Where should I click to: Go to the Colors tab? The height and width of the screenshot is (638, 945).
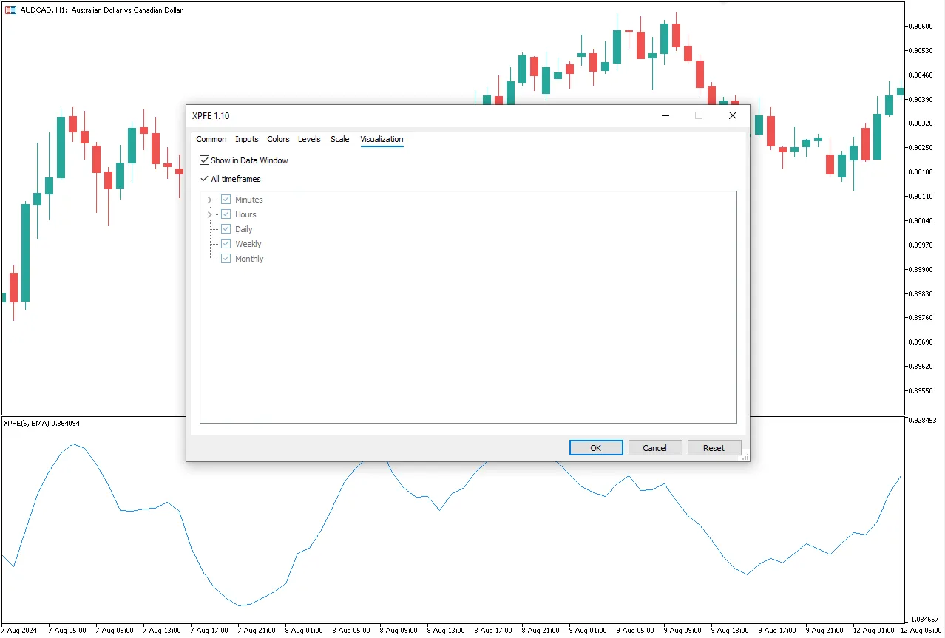pos(278,139)
